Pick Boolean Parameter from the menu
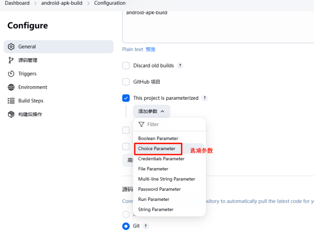Viewport: 314px width, 232px height. tap(158, 138)
